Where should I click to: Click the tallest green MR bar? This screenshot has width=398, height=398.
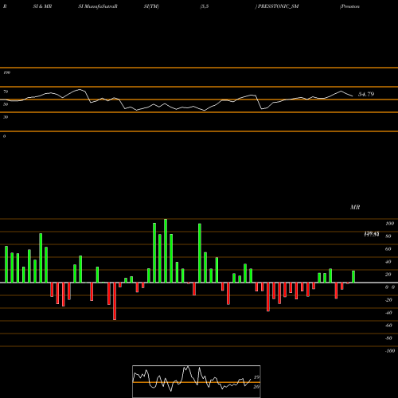[166, 251]
